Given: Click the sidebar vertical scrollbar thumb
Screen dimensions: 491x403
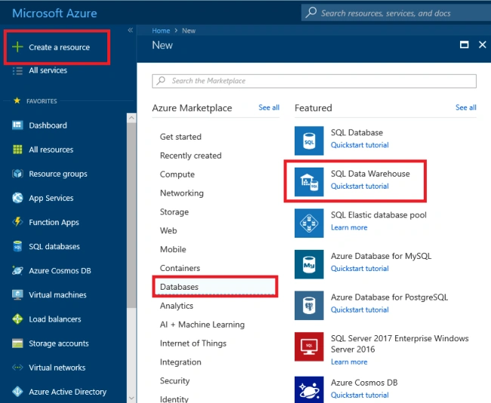Looking at the screenshot, I should [x=131, y=215].
